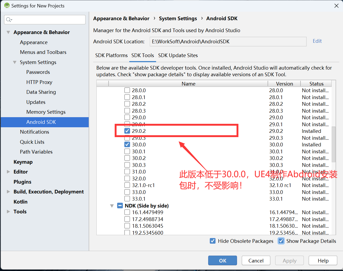Screen dimensions: 343x271
Task: Click the search magnifier icon in settings
Action: coord(8,20)
